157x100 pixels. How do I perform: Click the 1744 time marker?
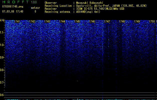point(62,21)
